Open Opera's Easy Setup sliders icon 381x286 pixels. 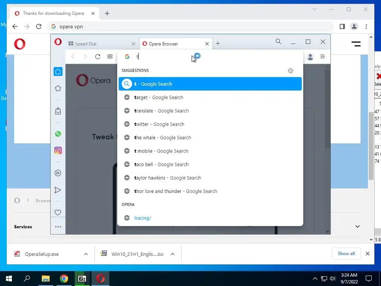click(x=323, y=57)
